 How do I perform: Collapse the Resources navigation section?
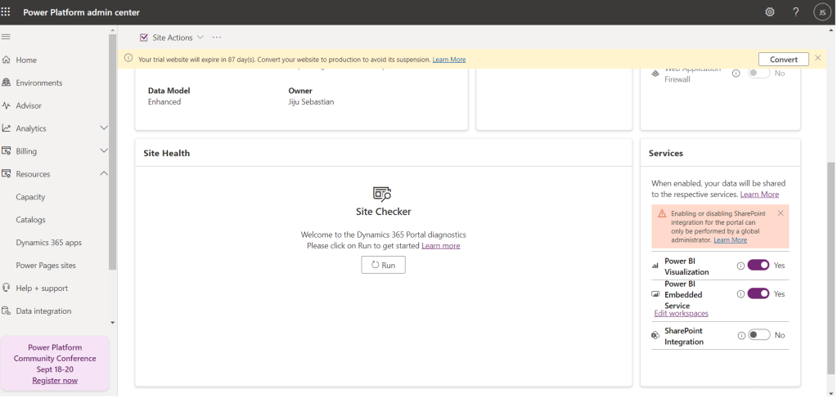[103, 174]
